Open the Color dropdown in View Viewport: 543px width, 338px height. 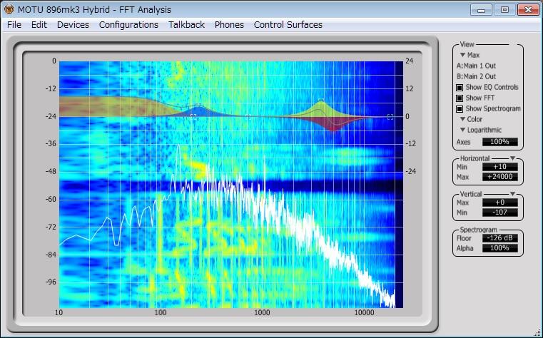472,119
